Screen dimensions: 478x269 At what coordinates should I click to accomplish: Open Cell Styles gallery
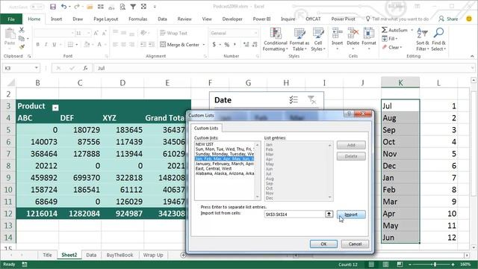[318, 40]
